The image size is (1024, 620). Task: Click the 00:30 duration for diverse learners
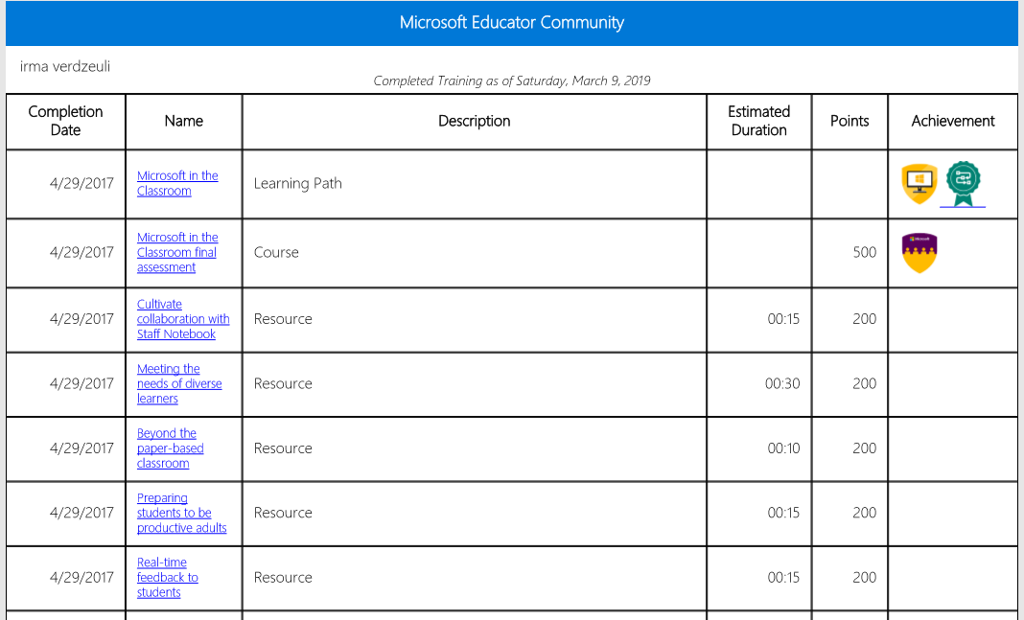pos(782,383)
